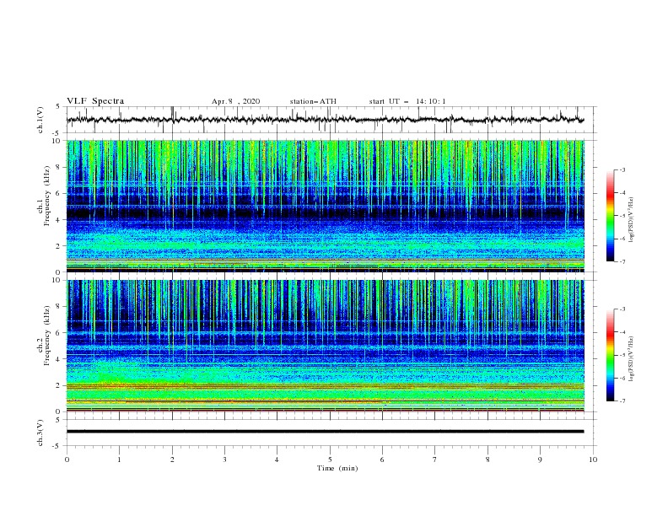The image size is (668, 516).
Task: Click the "VLF Spectra" plot title
Action: click(x=95, y=101)
